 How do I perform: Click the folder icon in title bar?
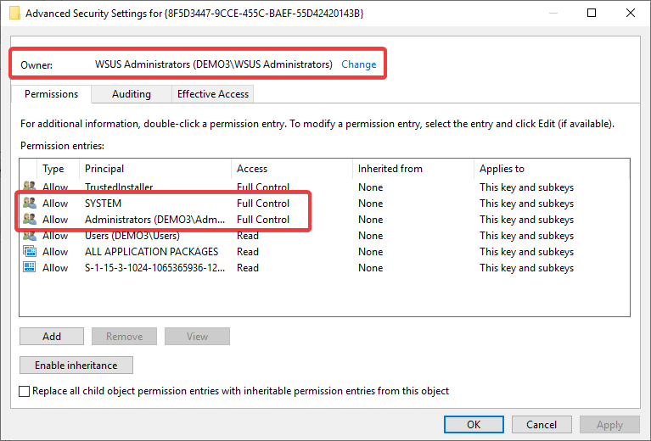14,13
